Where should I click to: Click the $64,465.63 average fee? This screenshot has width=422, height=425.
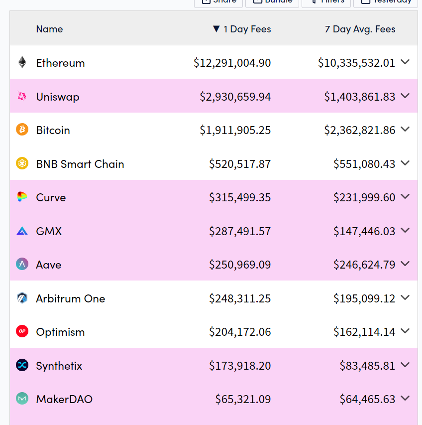click(368, 399)
